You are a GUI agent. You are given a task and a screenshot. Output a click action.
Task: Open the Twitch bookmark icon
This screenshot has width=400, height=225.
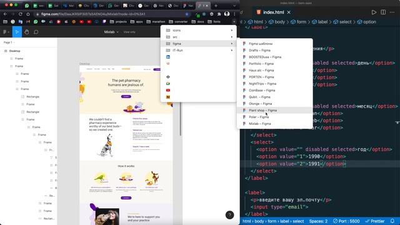(x=104, y=22)
